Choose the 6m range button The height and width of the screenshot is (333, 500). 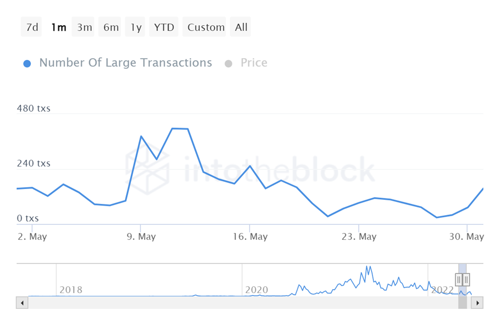pyautogui.click(x=111, y=27)
